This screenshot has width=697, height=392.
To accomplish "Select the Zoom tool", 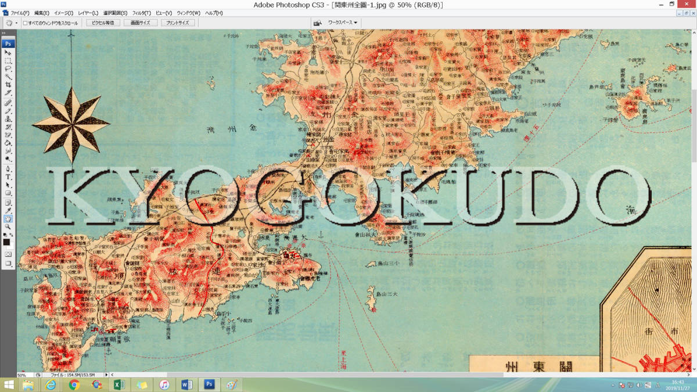I will point(8,226).
